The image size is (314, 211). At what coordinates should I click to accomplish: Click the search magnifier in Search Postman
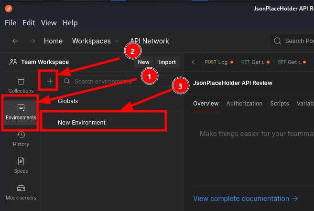click(277, 41)
